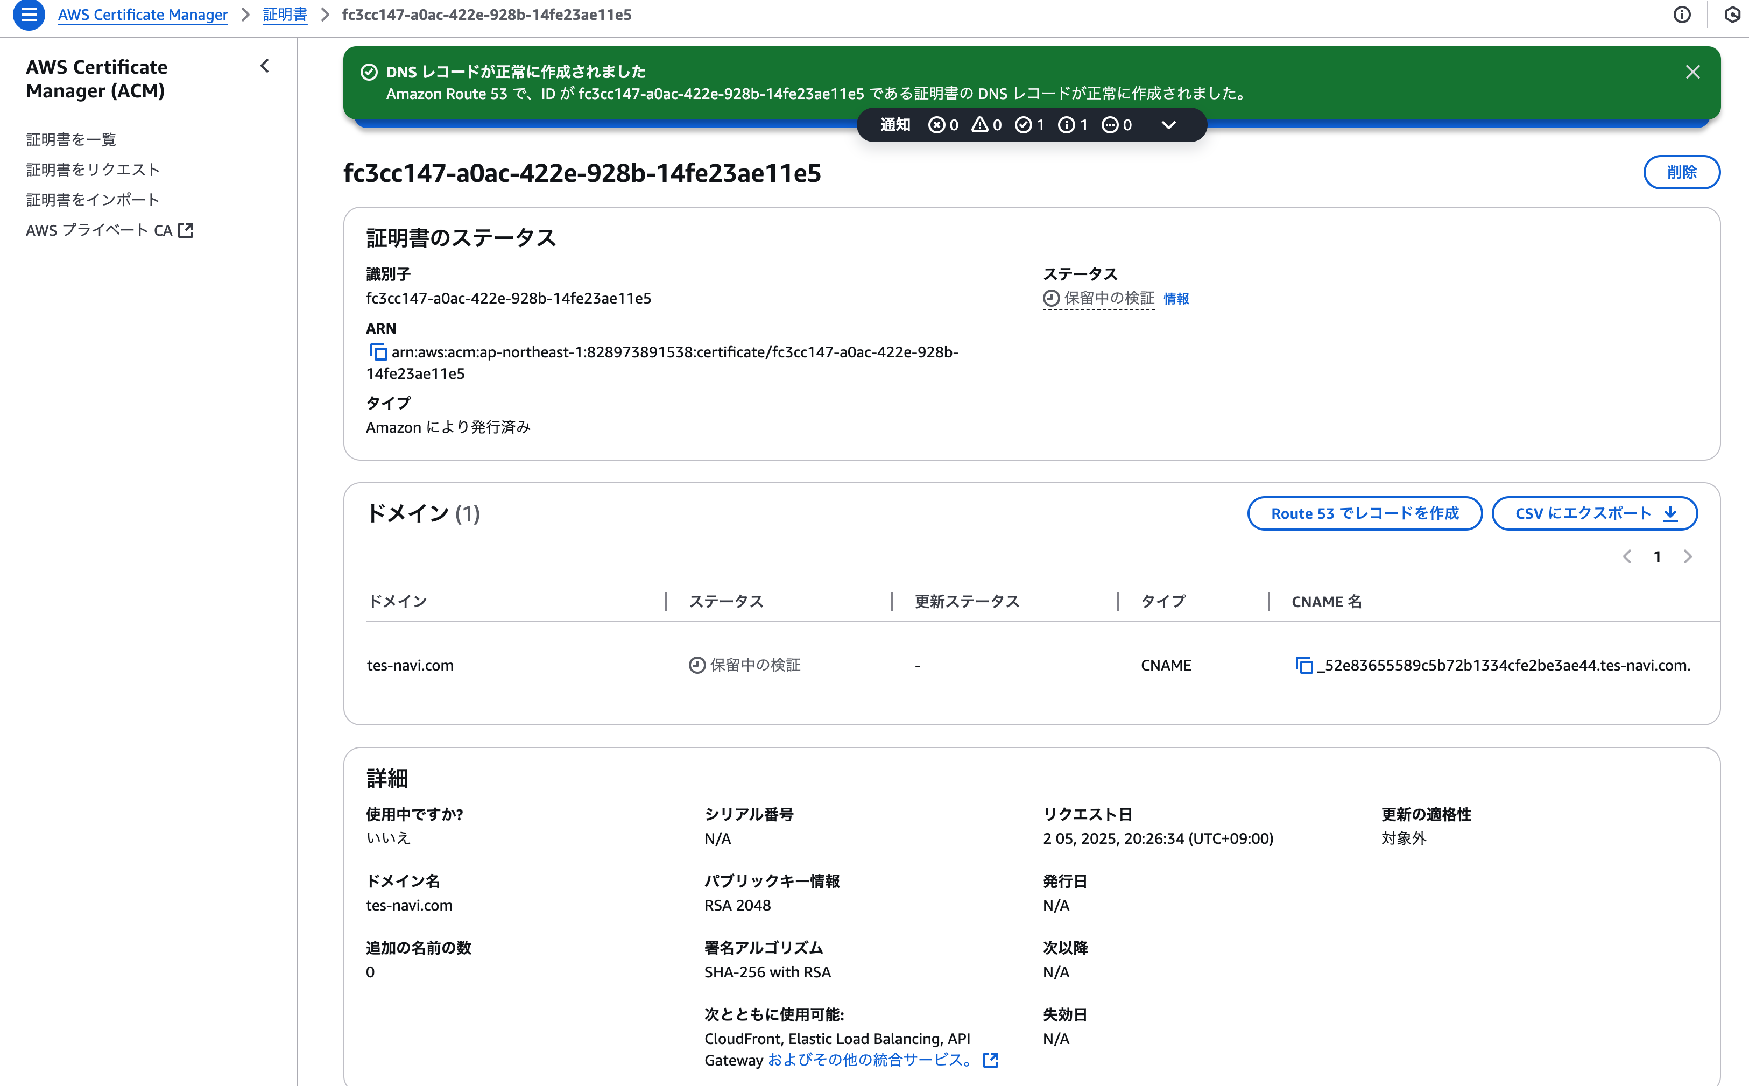Click the 対象外 renewal eligibility value
Viewport: 1749px width, 1086px height.
[1404, 838]
